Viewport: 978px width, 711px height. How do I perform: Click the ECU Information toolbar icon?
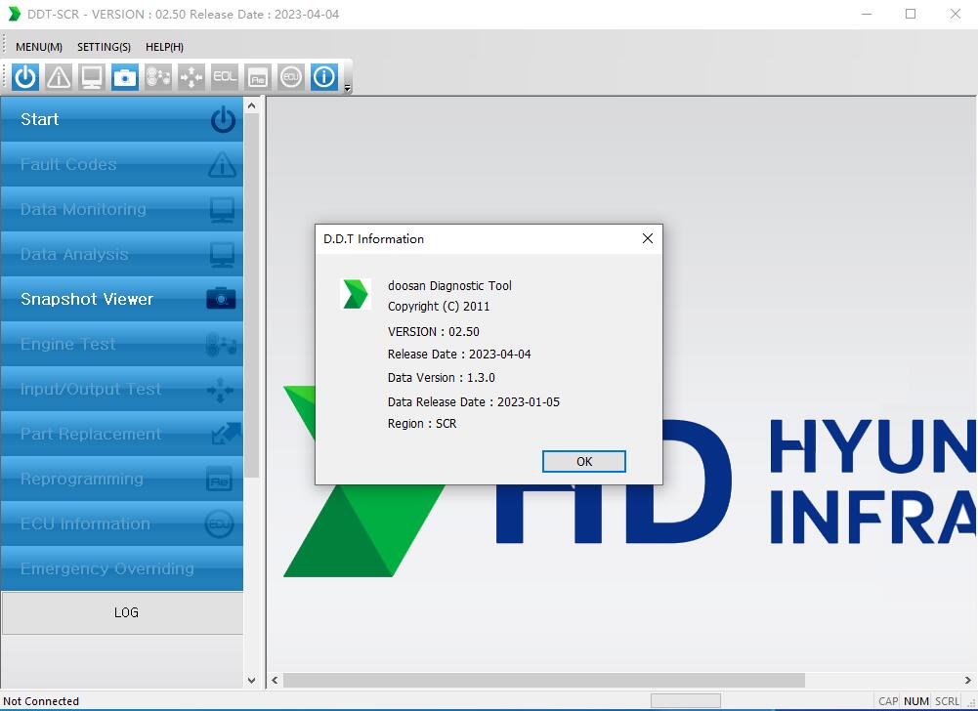point(290,77)
